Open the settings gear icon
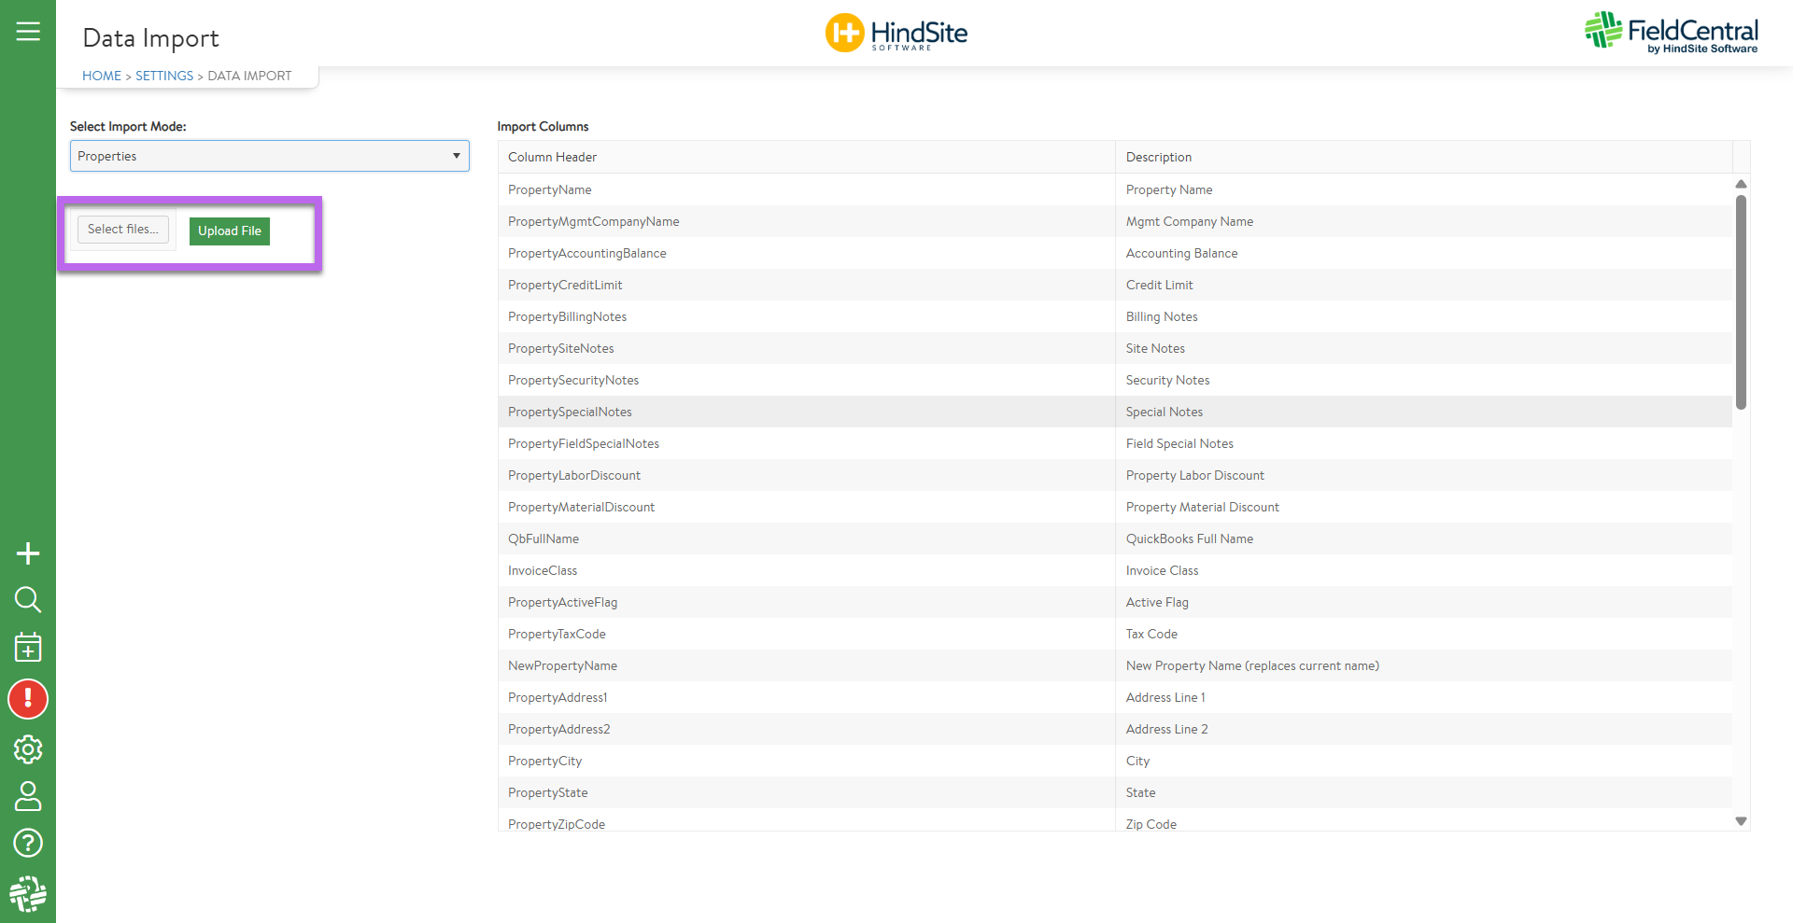 [28, 748]
